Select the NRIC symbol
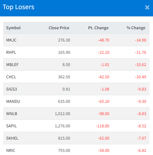Screen dimensions: 153x155 pos(11,151)
